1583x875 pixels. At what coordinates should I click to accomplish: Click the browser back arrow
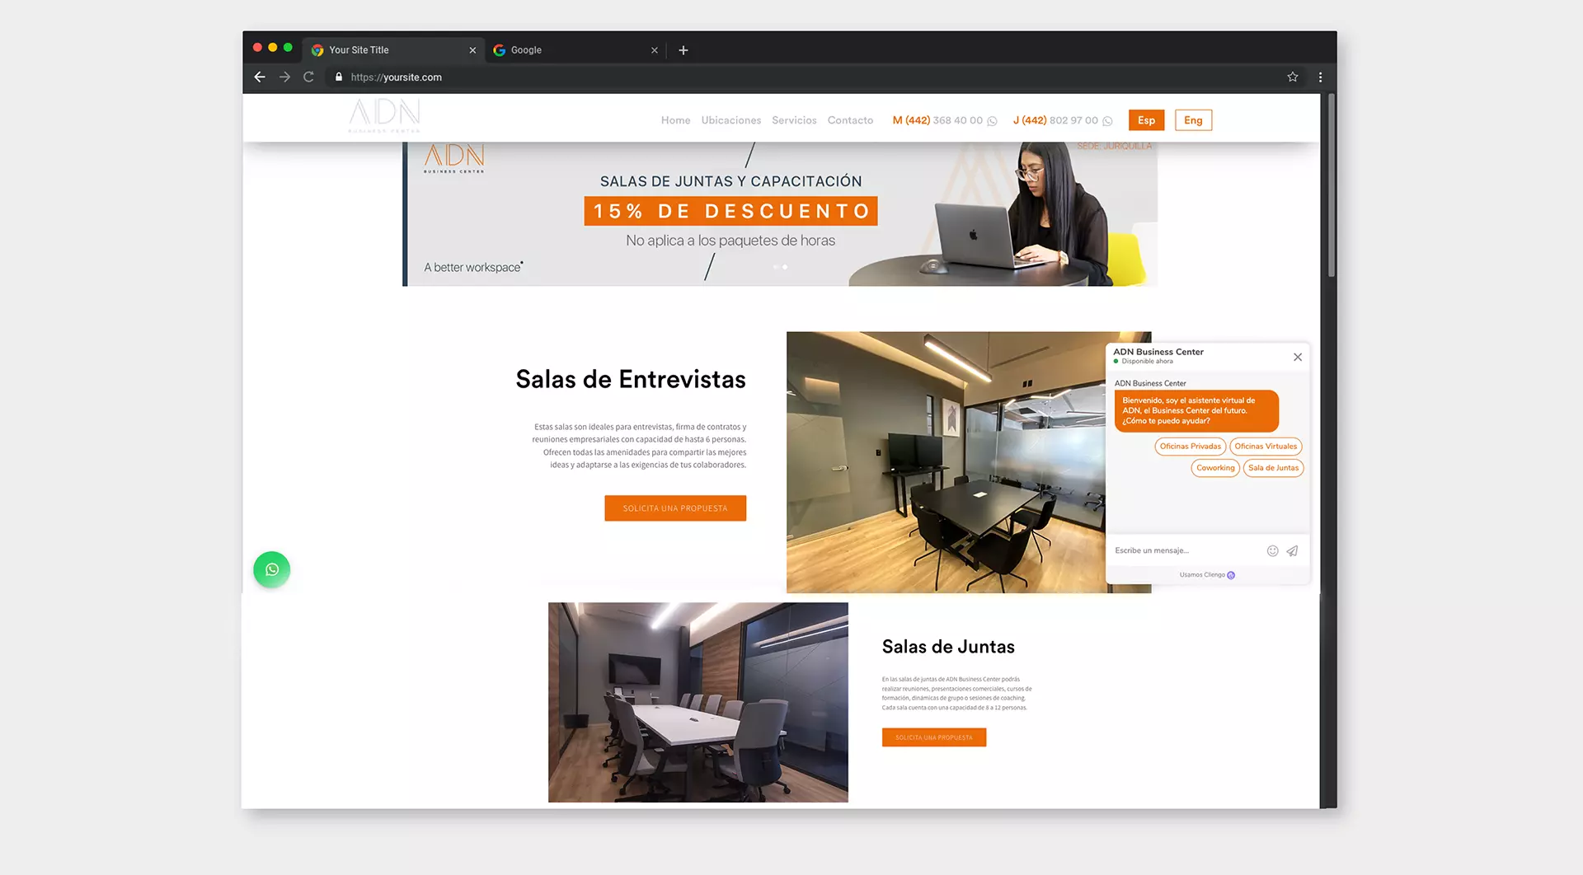(x=260, y=77)
